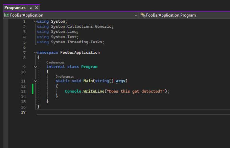Collapse the using directives block
230x148 pixels.
(36, 22)
